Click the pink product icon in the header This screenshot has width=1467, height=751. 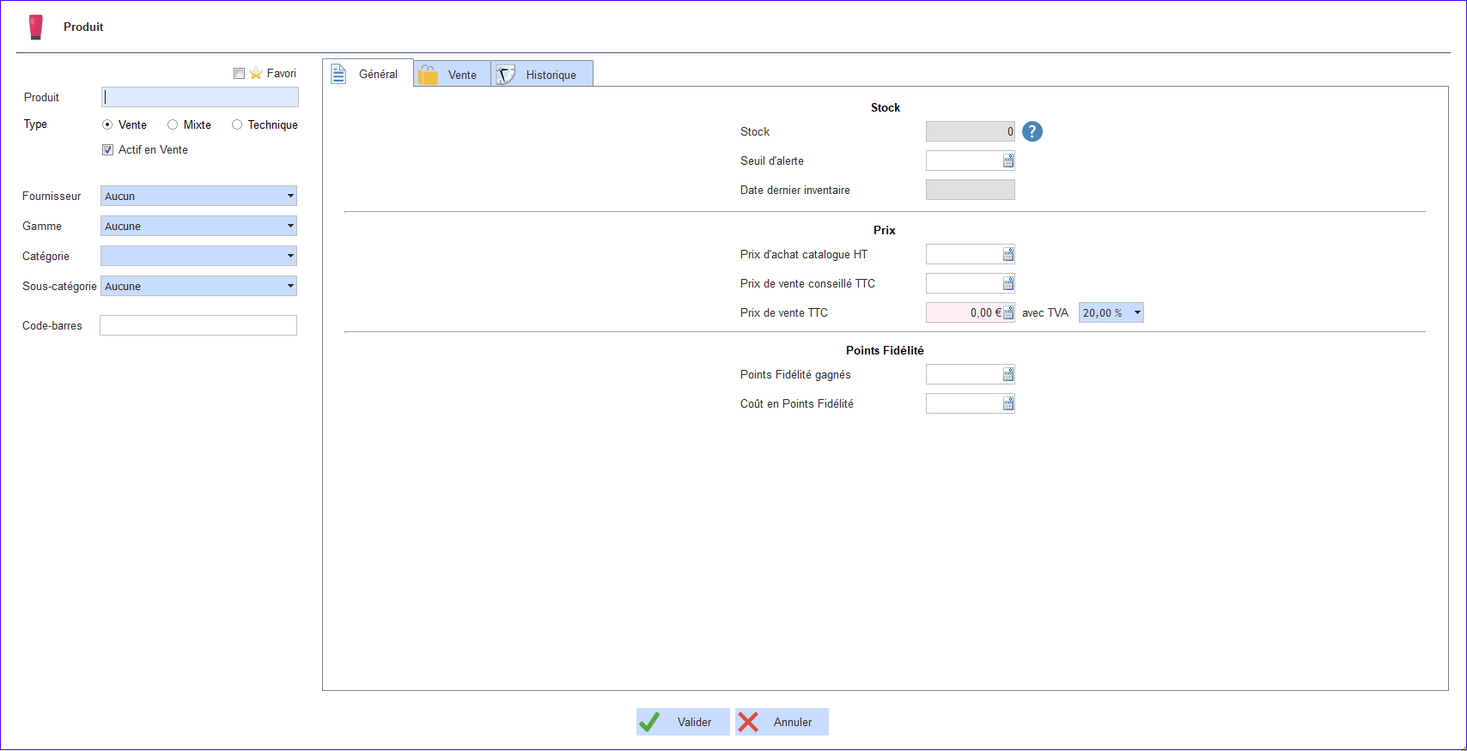[x=35, y=27]
